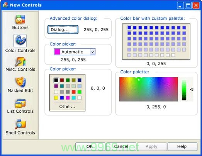Open the Buttons page icon

tap(20, 20)
